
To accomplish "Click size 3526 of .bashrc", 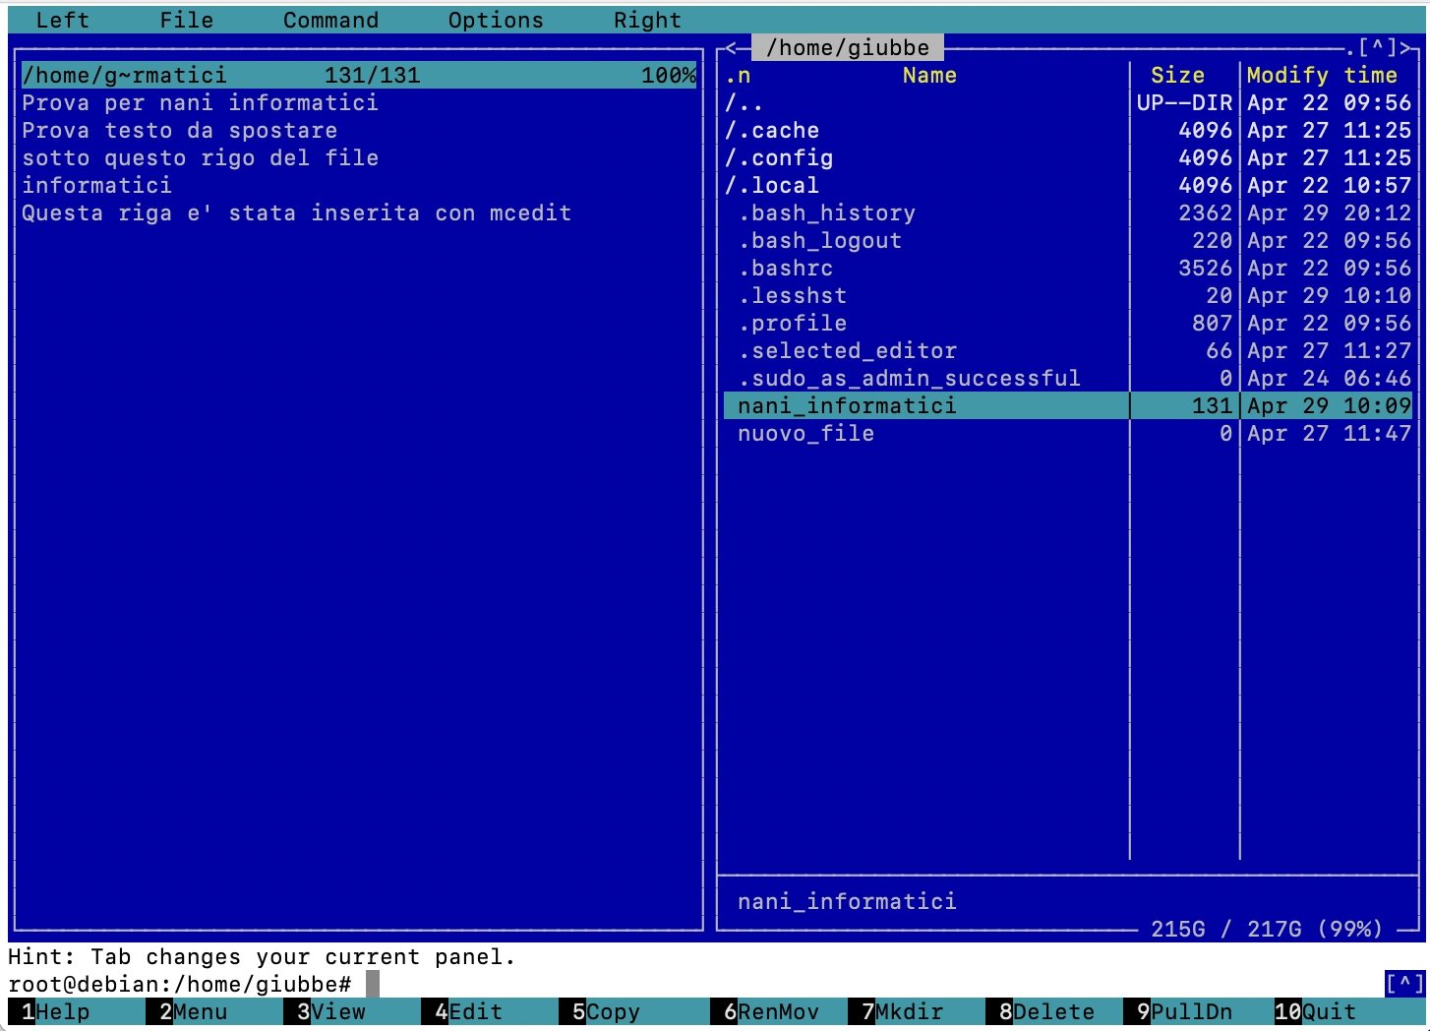I will (x=1205, y=268).
